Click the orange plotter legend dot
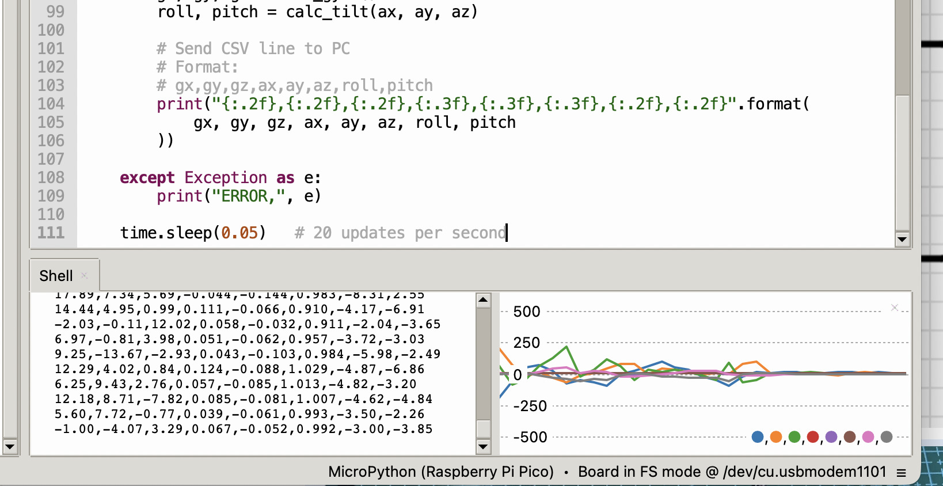 (776, 437)
